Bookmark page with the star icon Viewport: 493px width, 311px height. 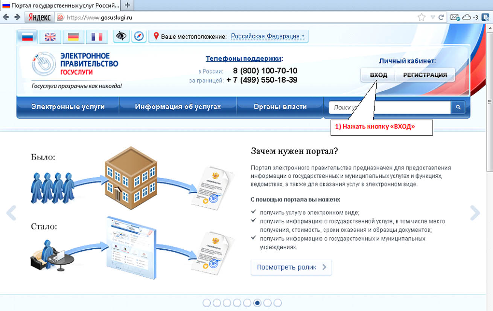click(x=421, y=17)
